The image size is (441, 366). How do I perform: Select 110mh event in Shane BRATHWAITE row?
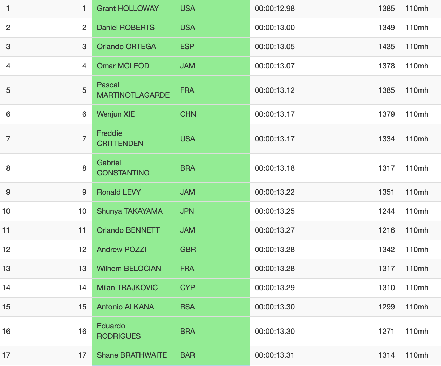coord(417,355)
